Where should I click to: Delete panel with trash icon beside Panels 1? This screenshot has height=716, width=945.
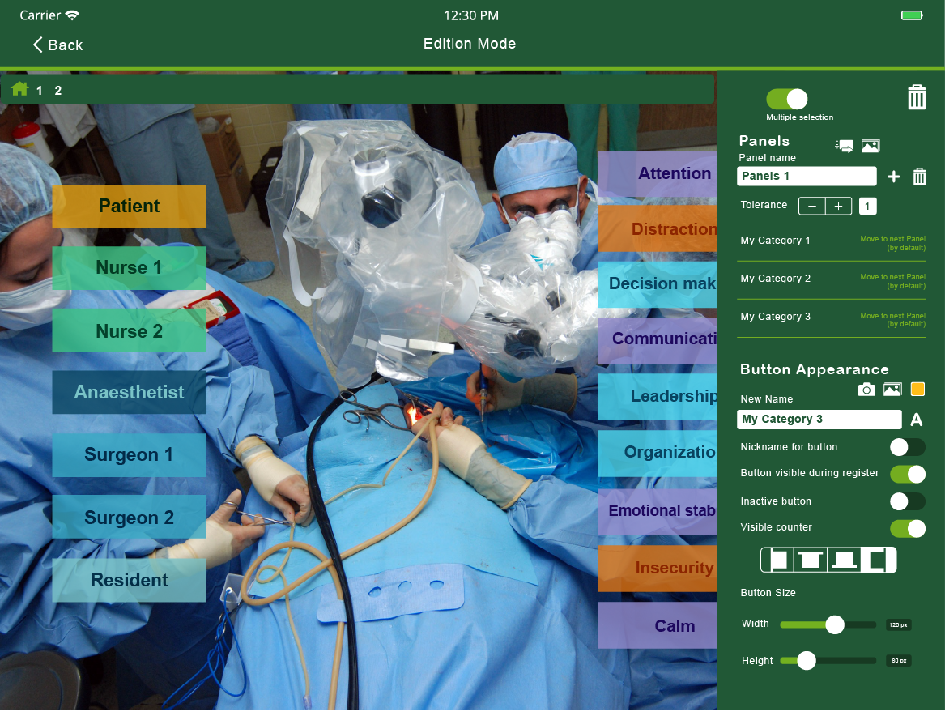(x=919, y=177)
